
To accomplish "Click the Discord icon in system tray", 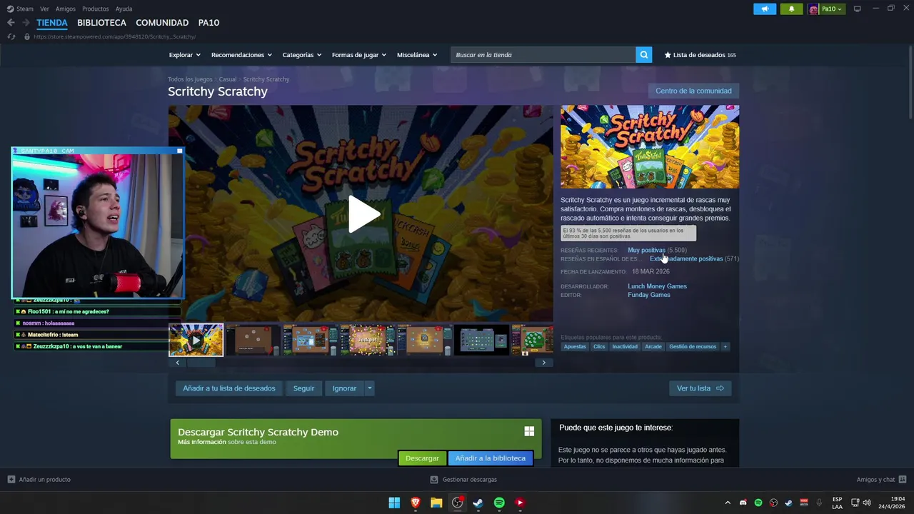I will [743, 503].
